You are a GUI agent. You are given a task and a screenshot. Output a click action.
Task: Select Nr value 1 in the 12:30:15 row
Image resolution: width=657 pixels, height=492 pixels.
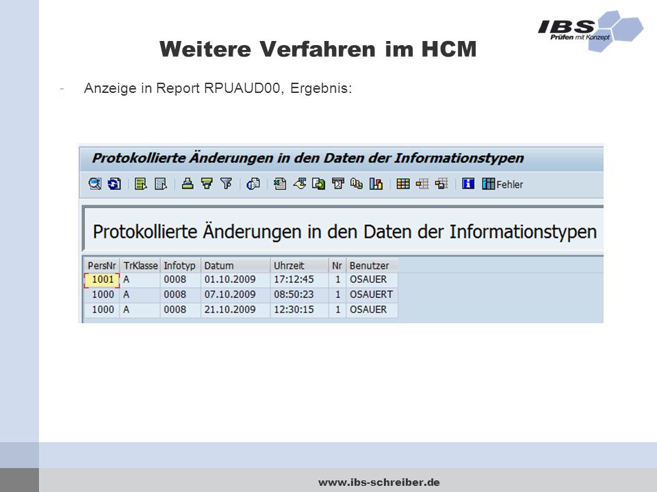tap(337, 310)
